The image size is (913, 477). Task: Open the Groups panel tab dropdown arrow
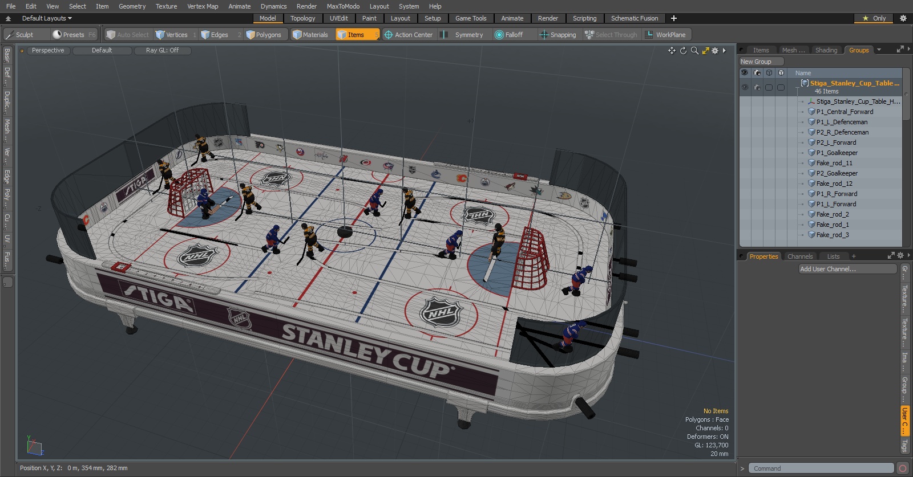click(x=879, y=50)
